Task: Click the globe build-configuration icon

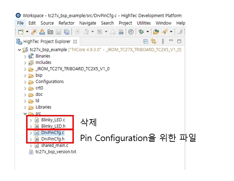Action: tap(100, 32)
